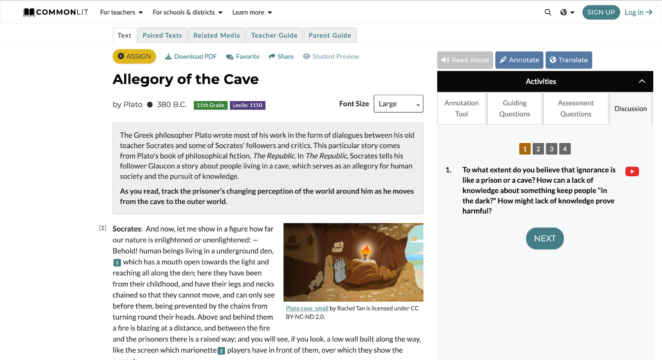The height and width of the screenshot is (360, 662).
Task: Collapse the Activities panel chevron
Action: [x=642, y=81]
